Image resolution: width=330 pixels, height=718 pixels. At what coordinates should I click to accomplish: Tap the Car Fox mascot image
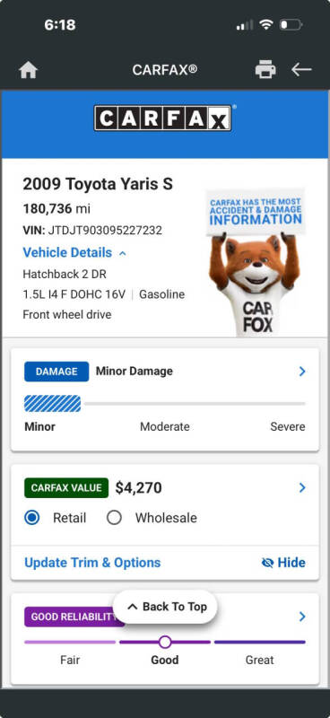(x=255, y=262)
